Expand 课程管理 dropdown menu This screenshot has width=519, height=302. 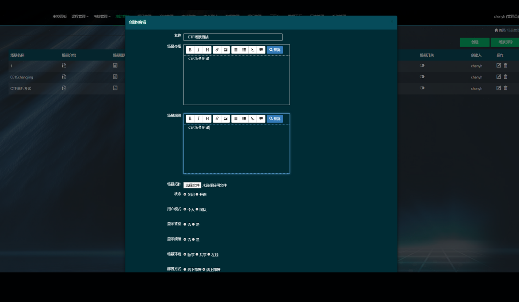click(80, 16)
